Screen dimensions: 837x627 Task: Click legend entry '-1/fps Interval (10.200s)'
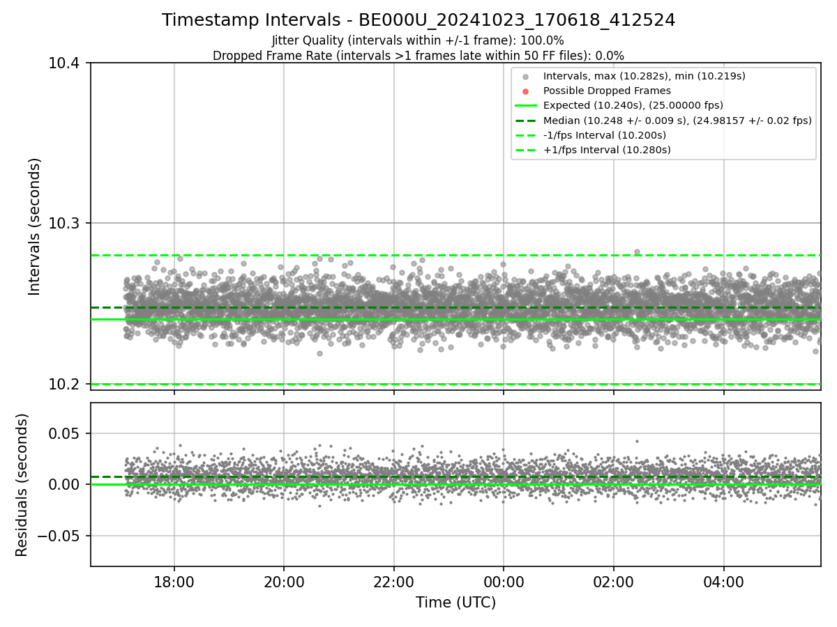[x=604, y=135]
